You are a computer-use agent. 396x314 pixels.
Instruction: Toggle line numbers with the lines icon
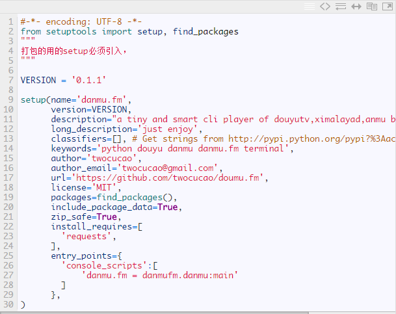[x=310, y=7]
